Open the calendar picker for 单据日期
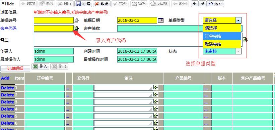The width and height of the screenshot is (275, 130). click(161, 20)
